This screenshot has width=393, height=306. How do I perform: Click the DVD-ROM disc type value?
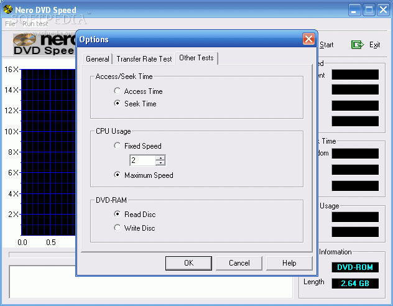click(355, 267)
